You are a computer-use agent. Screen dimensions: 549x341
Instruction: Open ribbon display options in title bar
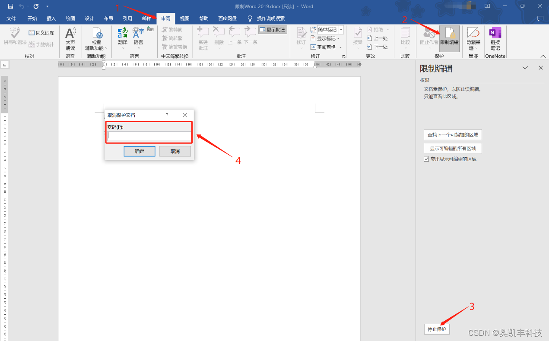[487, 6]
